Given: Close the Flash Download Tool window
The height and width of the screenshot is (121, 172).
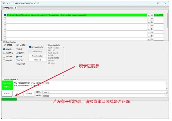Looking at the screenshot, I should [x=165, y=3].
